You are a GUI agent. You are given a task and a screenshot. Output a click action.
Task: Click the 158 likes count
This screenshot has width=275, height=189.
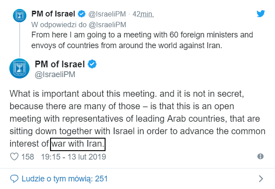[x=28, y=157]
